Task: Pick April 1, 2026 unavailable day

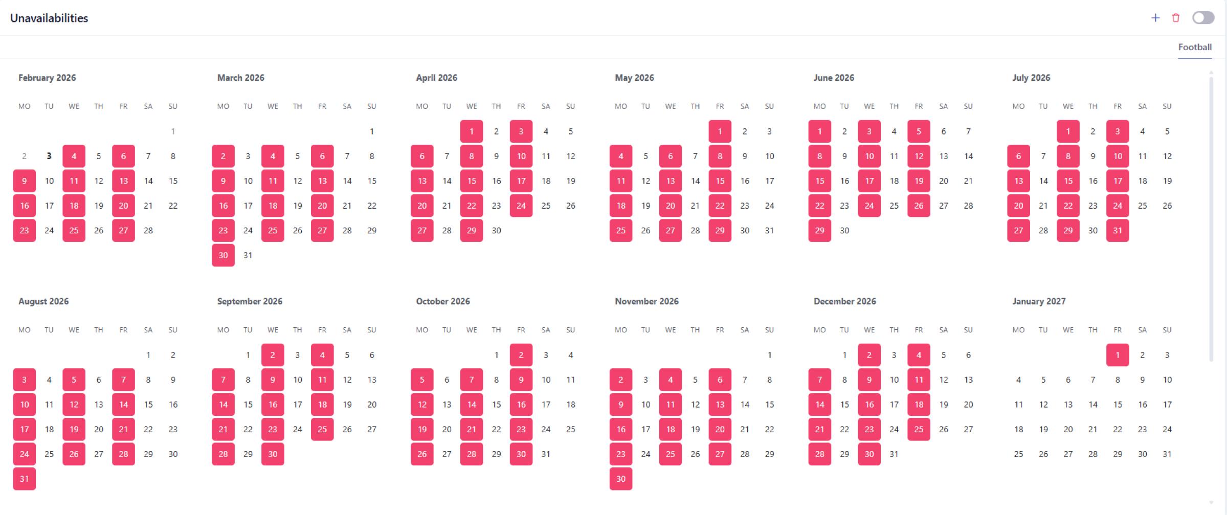Action: (x=472, y=131)
